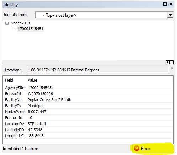Select Npdes2019 layer in tree
This screenshot has height=155, width=177.
(20, 23)
